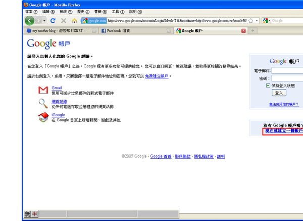This screenshot has width=303, height=221.
Task: Click the grayed Forward arrow button
Action: tap(39, 21)
